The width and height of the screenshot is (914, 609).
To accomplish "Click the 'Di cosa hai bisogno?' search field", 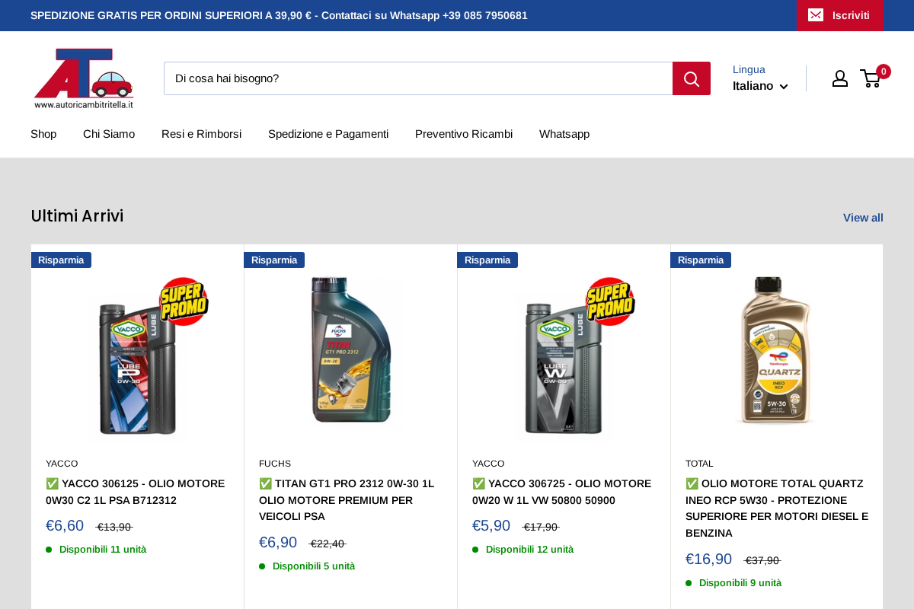I will [418, 78].
